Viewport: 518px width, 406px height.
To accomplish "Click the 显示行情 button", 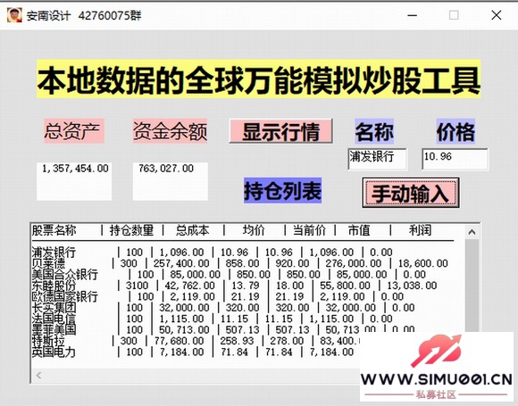I will 280,131.
